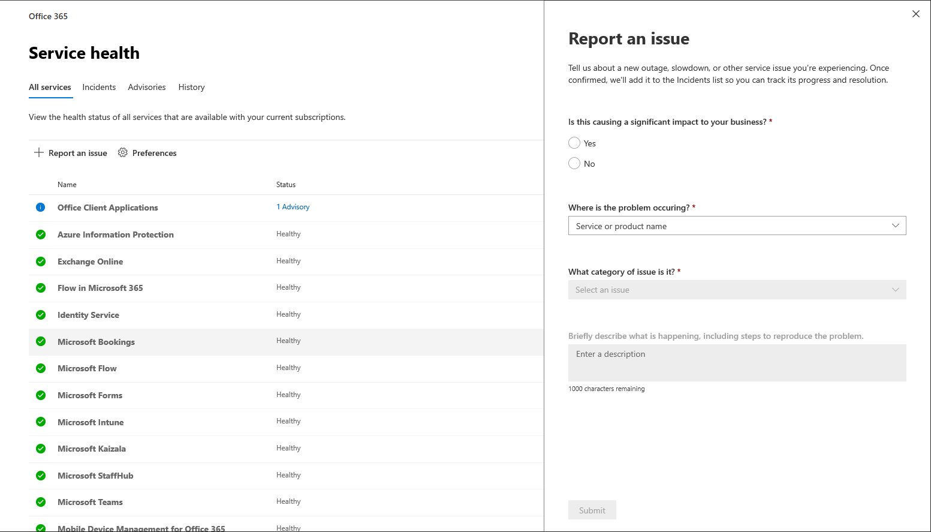
Task: Select the Microsoft Flow service name
Action: [x=87, y=368]
